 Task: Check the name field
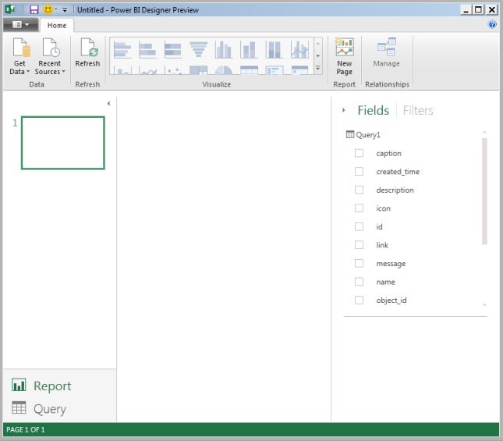(359, 282)
